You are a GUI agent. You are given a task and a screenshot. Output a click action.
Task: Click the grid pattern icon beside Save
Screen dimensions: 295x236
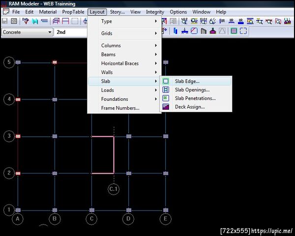14,21
